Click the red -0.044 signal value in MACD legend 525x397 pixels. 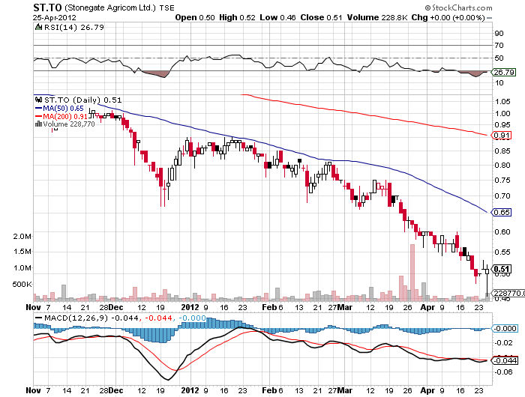tap(157, 318)
